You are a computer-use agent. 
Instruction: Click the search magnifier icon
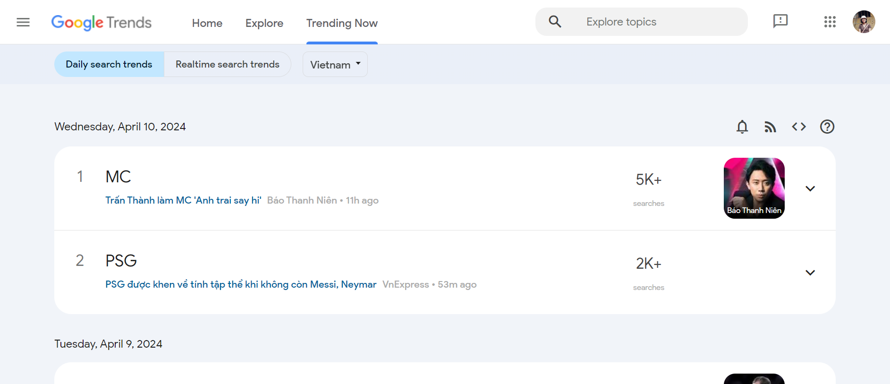pyautogui.click(x=555, y=21)
